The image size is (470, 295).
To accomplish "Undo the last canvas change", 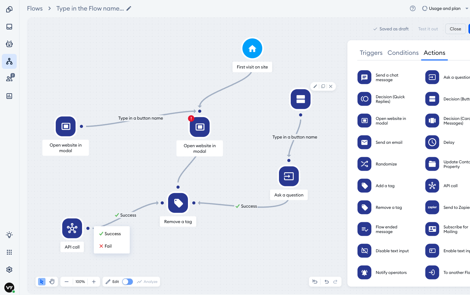I will coord(327,282).
